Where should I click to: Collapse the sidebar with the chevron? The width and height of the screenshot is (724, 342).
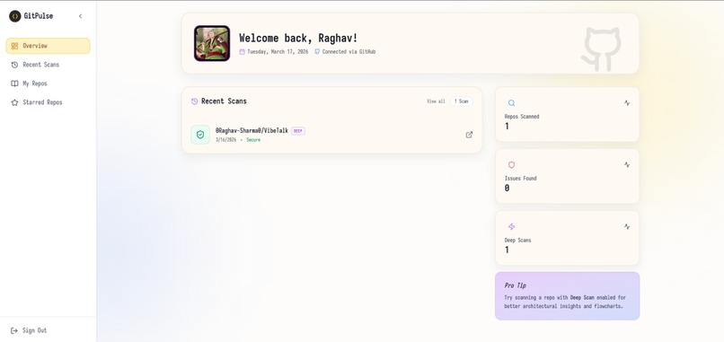pyautogui.click(x=80, y=16)
